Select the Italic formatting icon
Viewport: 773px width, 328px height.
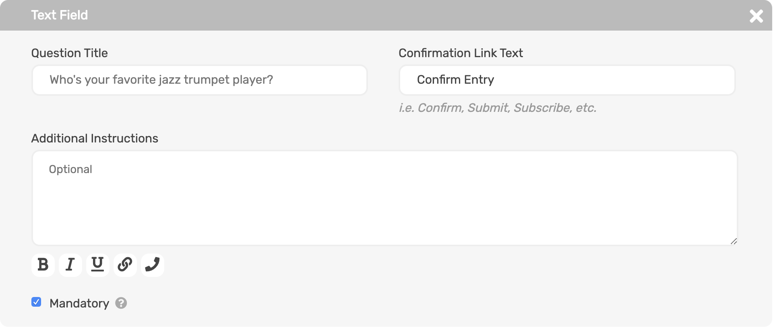(x=70, y=264)
